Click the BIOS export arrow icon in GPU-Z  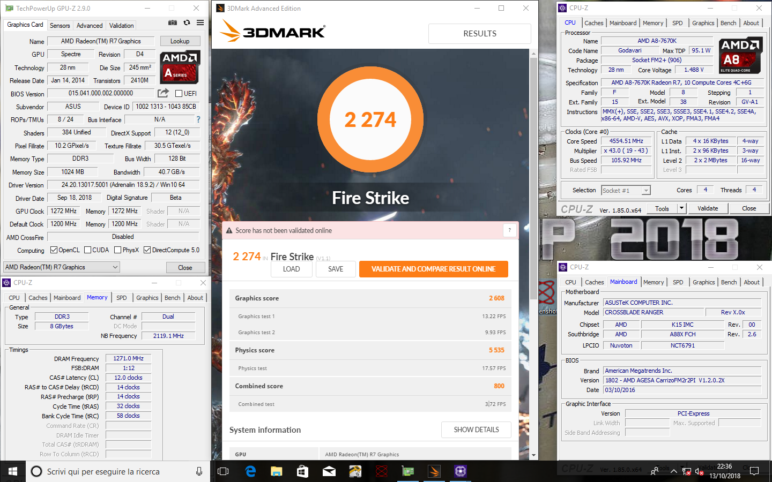pyautogui.click(x=164, y=93)
